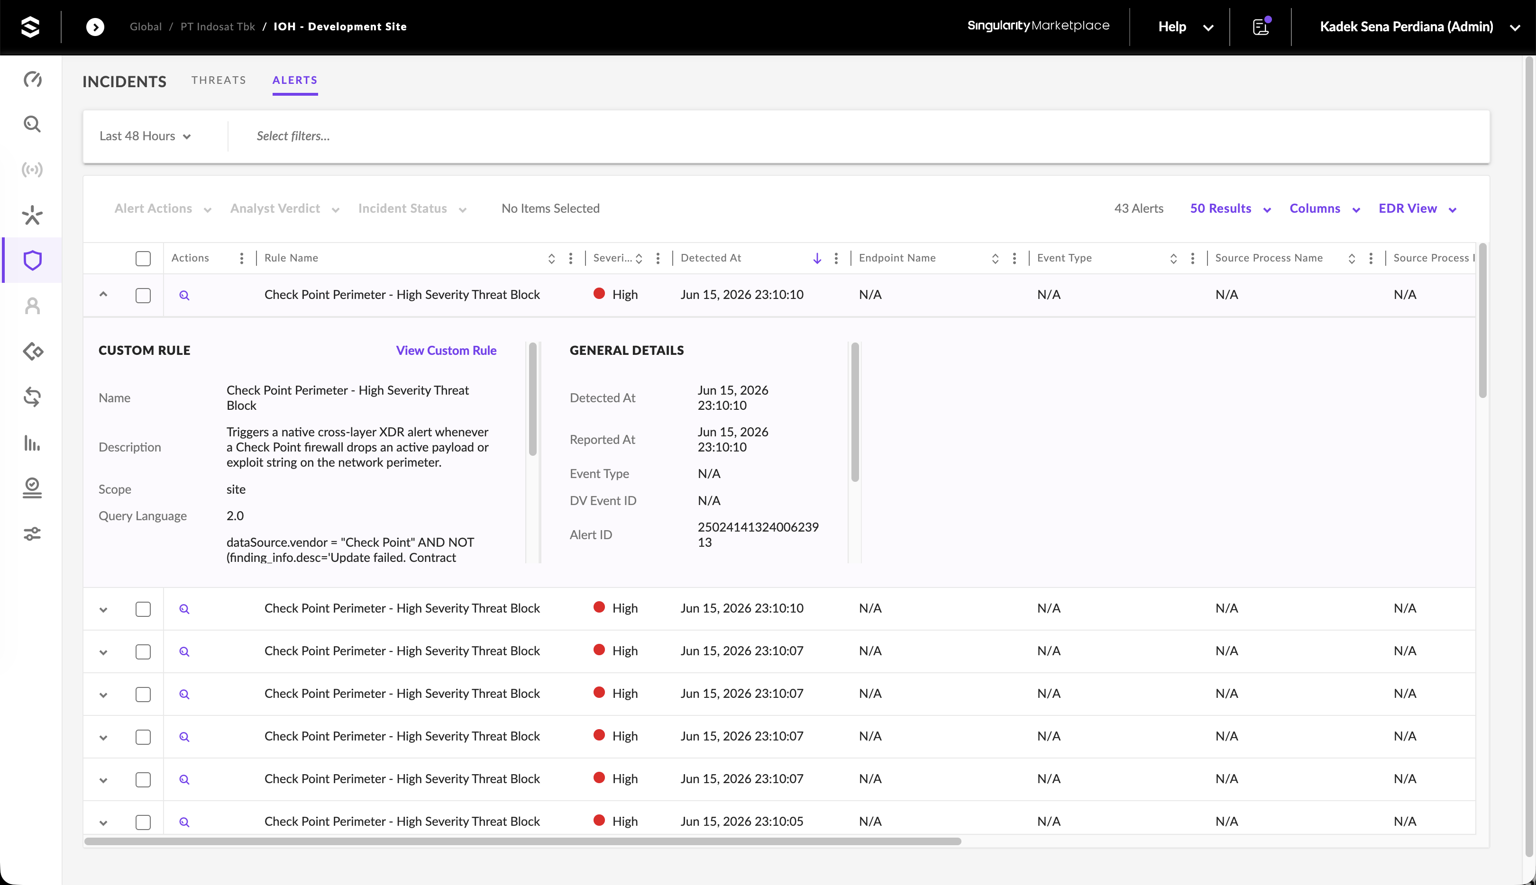Click the alerts table vertical scrollbar

[x=1482, y=321]
